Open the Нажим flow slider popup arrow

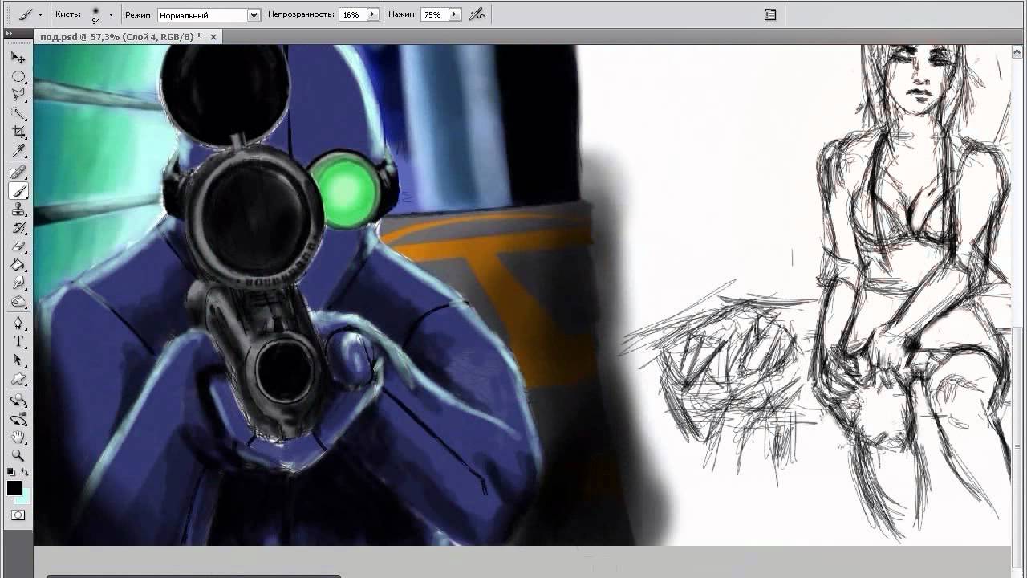pyautogui.click(x=455, y=14)
